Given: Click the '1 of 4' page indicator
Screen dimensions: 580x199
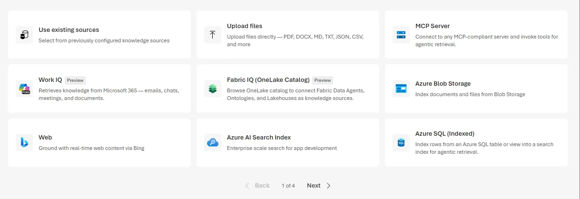Looking at the screenshot, I should click(288, 186).
